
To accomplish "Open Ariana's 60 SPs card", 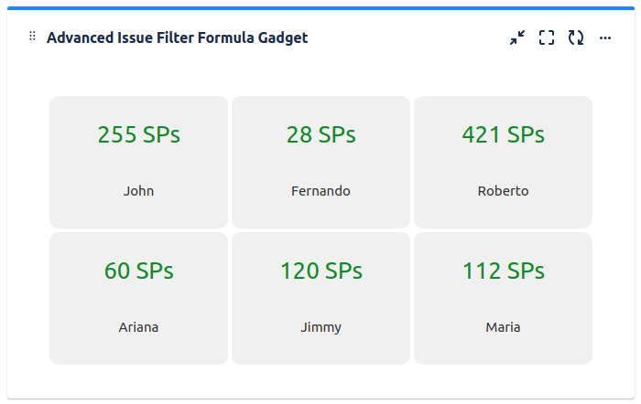I will tap(138, 298).
